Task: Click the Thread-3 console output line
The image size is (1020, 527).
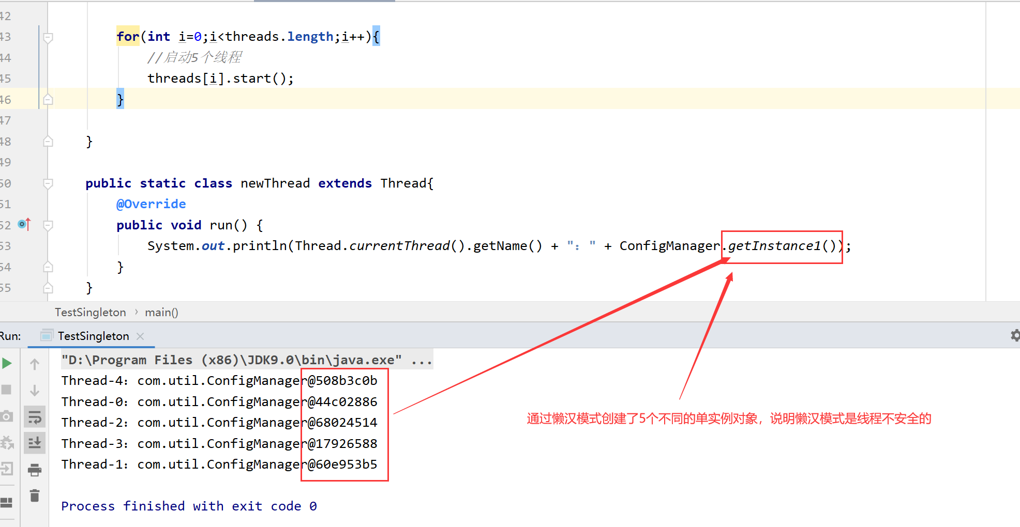Action: pos(219,444)
